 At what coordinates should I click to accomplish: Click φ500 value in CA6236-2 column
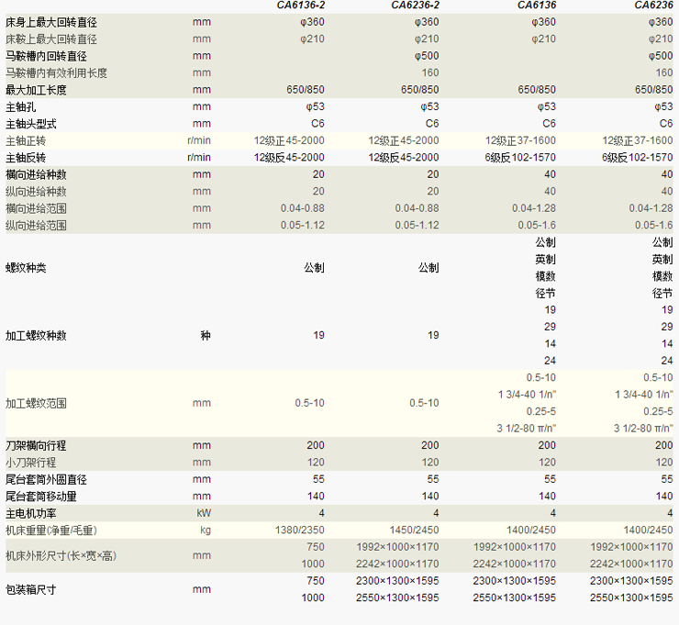(x=427, y=56)
